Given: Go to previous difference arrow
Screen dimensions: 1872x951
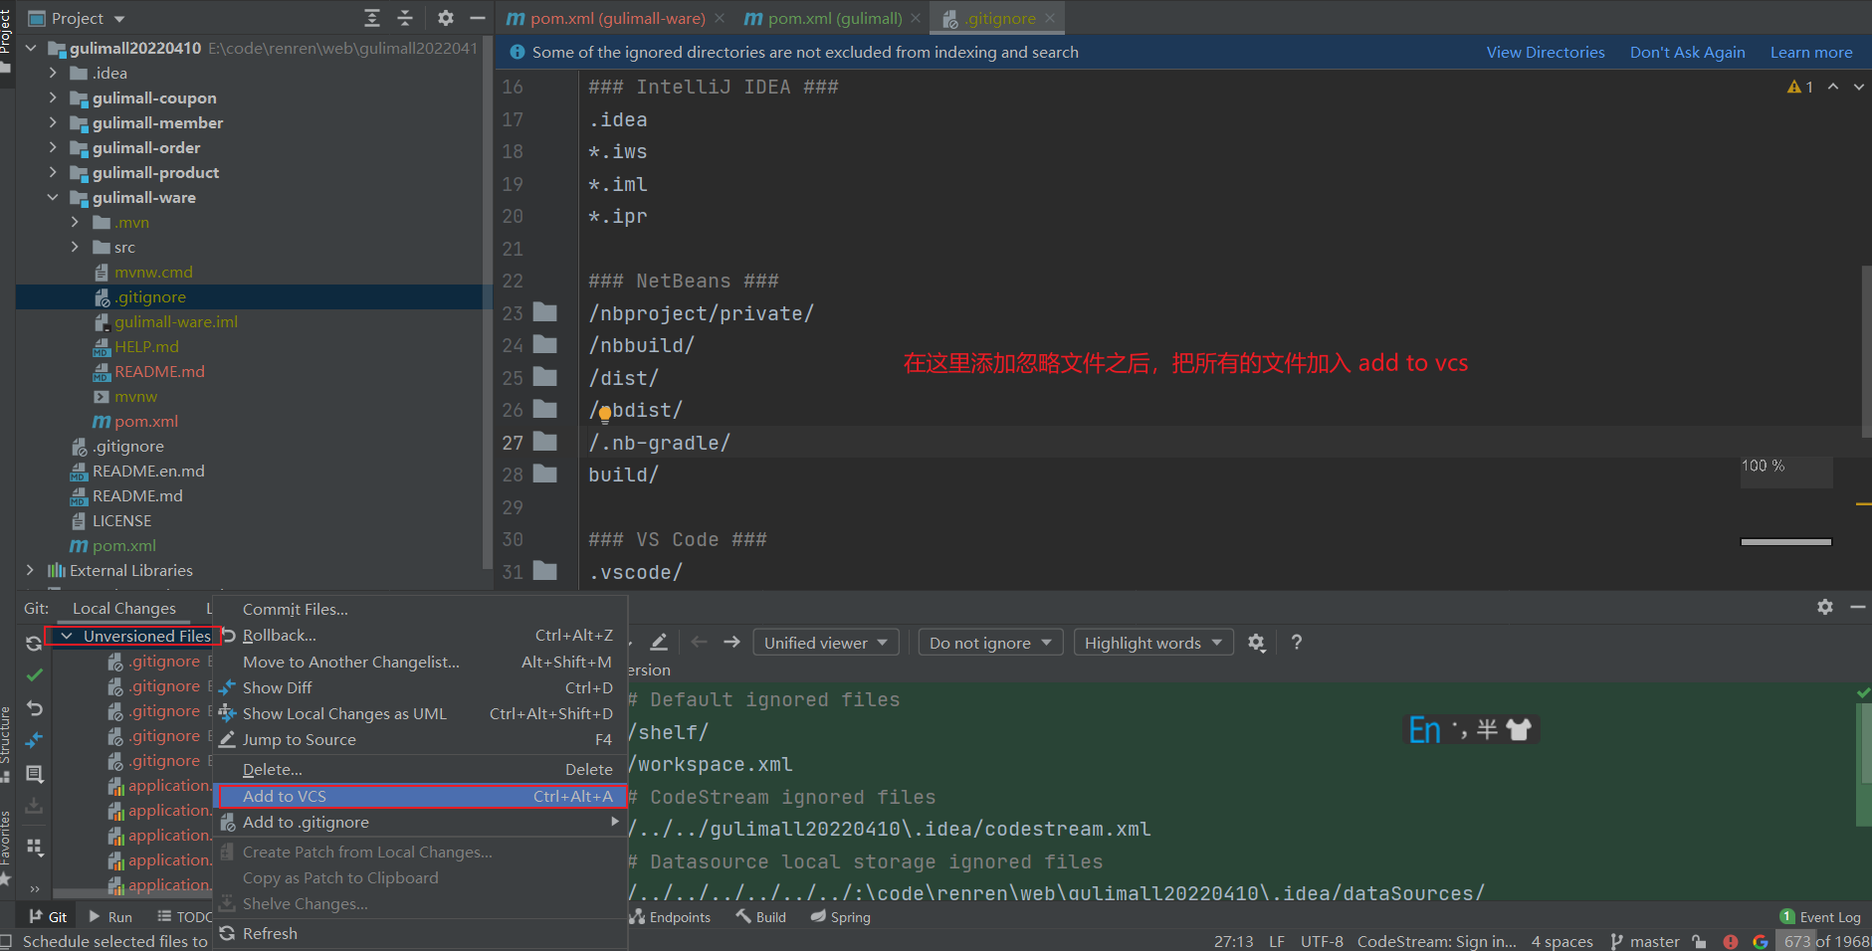Looking at the screenshot, I should pyautogui.click(x=699, y=643).
